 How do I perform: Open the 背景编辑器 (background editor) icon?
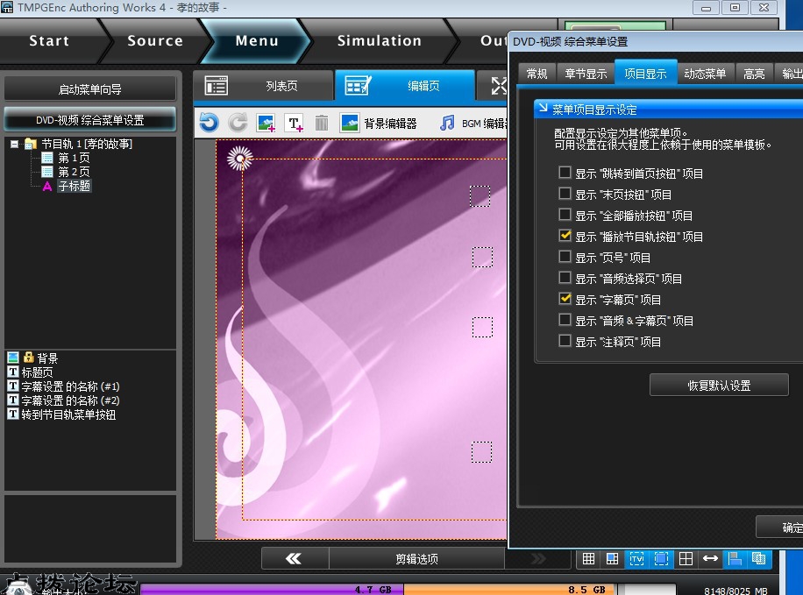(348, 123)
